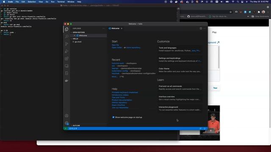Open the Extensions view
271x152 pixels.
pyautogui.click(x=66, y=59)
